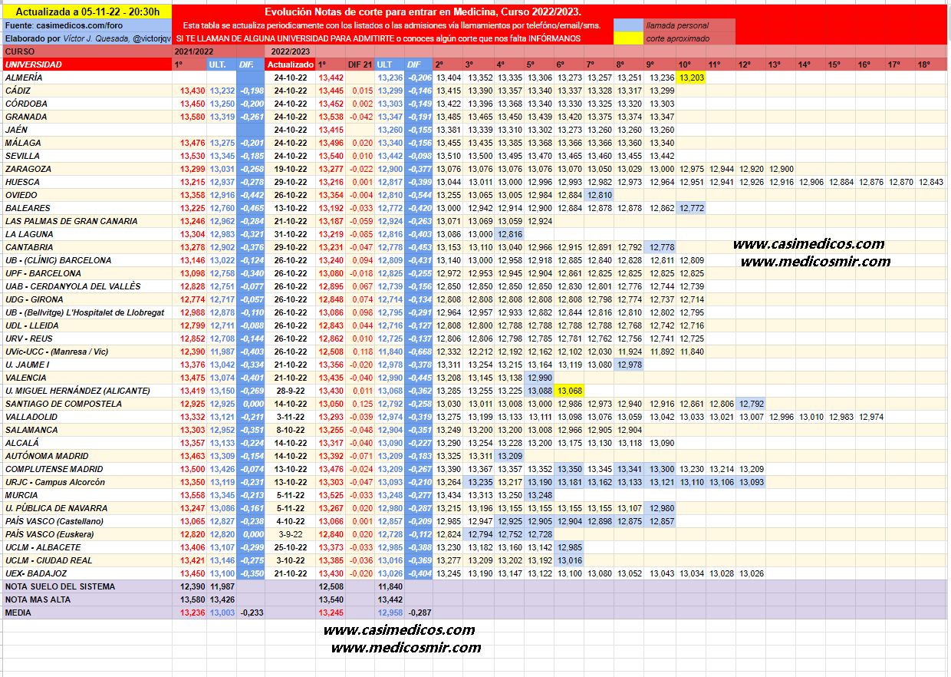
Task: Select SALAMANCA's '8-10-22' date cell
Action: click(x=290, y=430)
